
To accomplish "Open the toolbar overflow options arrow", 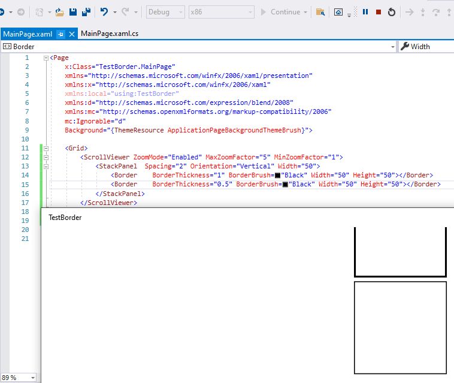I will (x=349, y=15).
